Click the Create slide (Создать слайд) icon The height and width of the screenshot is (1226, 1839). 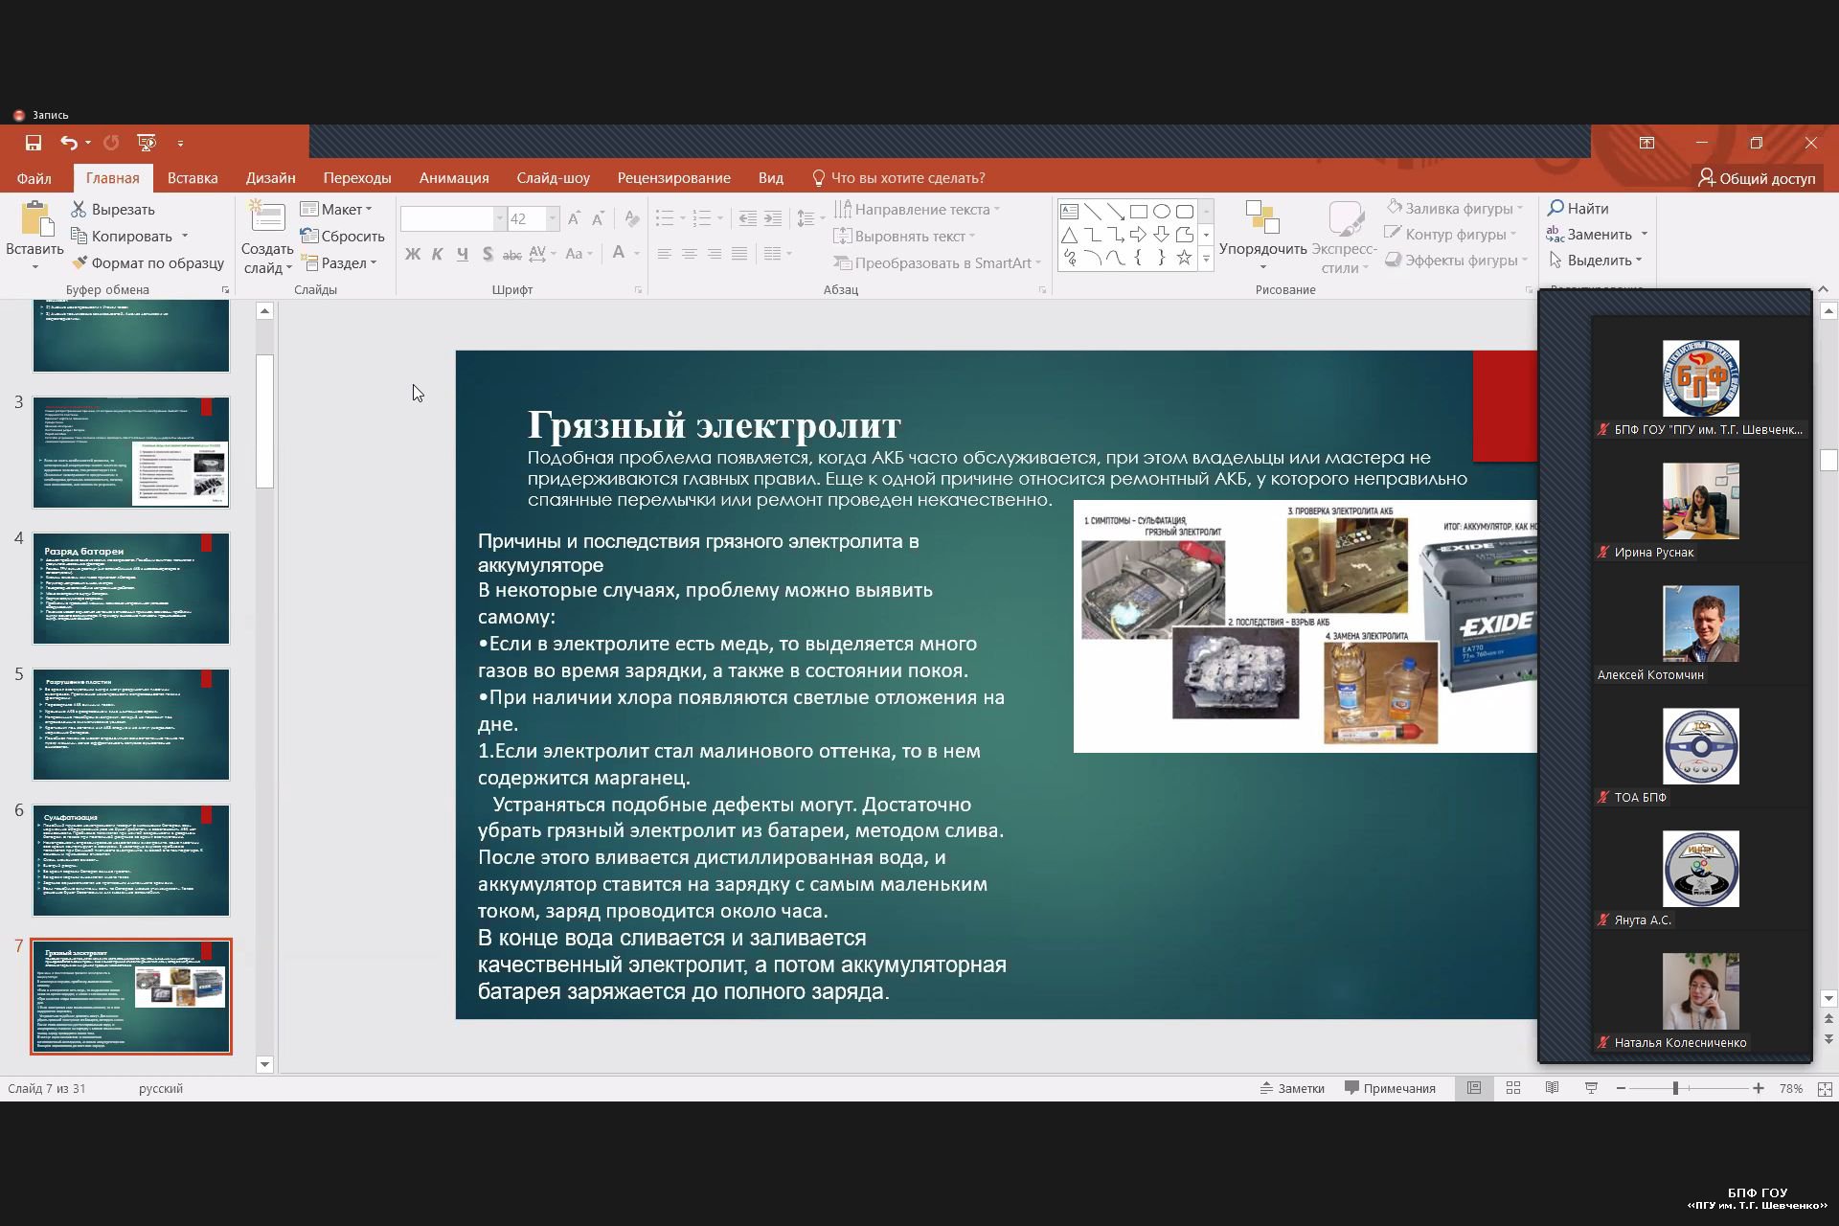coord(266,217)
